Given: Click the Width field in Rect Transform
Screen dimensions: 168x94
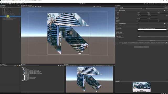Looking at the screenshot, I should 142,16.
